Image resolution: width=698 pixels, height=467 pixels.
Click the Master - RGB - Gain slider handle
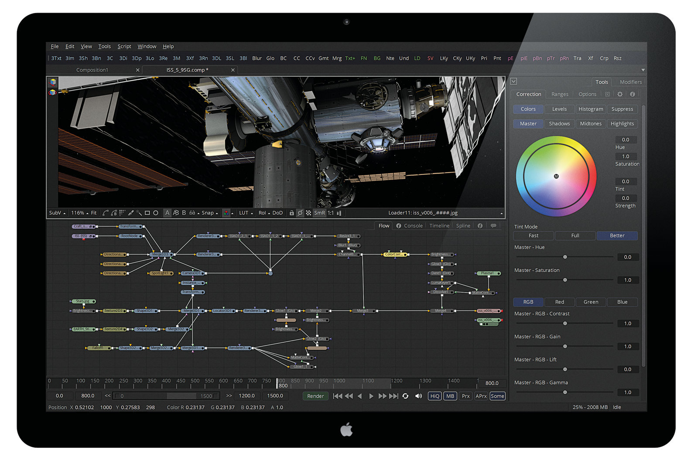[565, 346]
